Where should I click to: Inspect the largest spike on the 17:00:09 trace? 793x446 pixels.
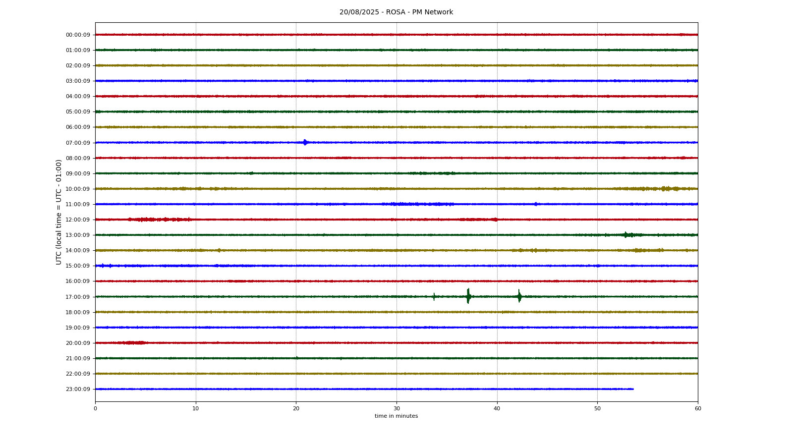pos(468,296)
